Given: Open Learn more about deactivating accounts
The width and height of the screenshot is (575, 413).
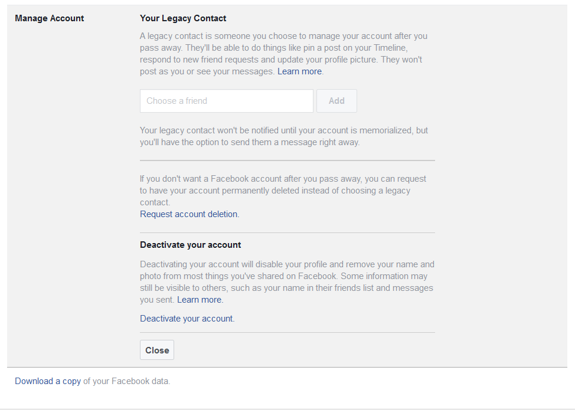Looking at the screenshot, I should point(199,300).
